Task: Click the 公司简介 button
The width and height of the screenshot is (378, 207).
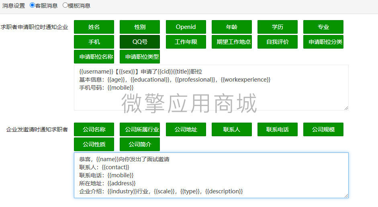Action: pos(139,144)
